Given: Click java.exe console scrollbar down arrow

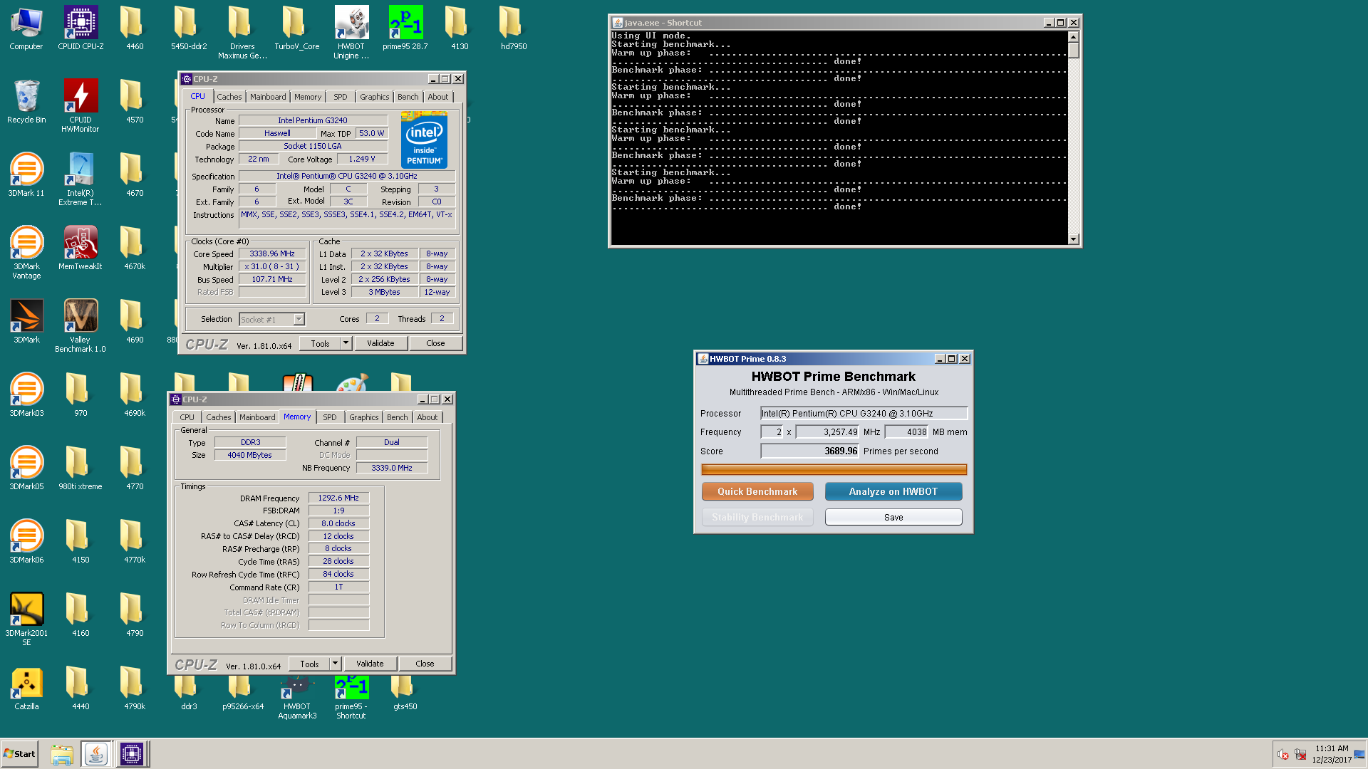Looking at the screenshot, I should coord(1074,239).
